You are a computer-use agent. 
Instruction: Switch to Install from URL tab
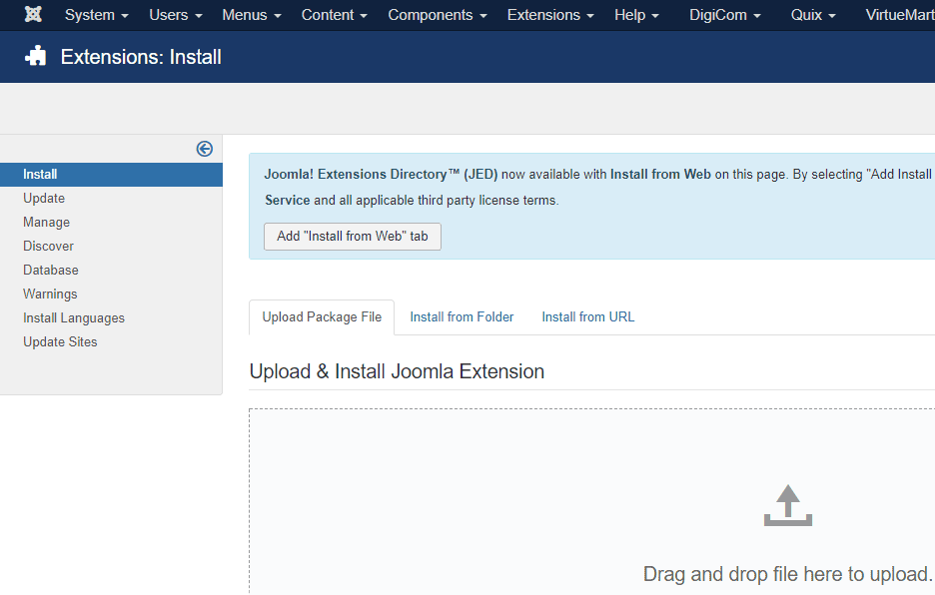click(587, 317)
